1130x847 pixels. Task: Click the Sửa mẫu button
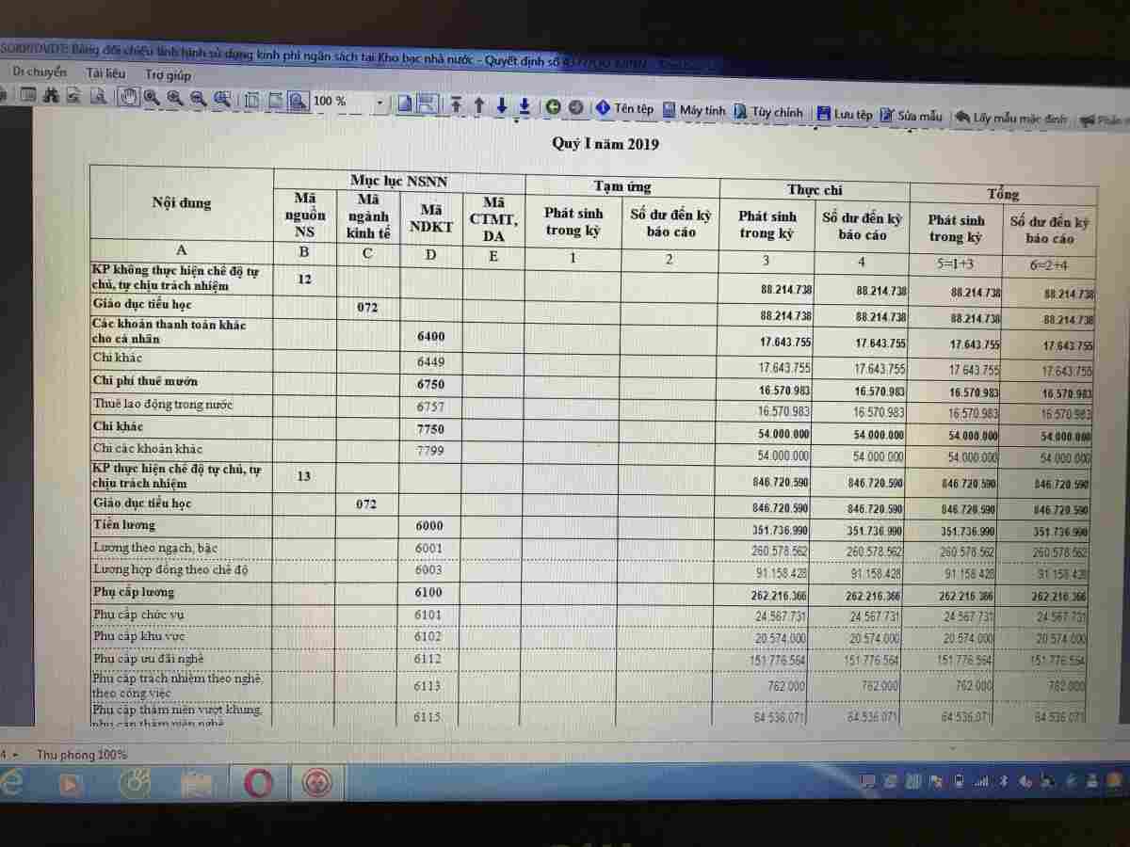pyautogui.click(x=911, y=116)
